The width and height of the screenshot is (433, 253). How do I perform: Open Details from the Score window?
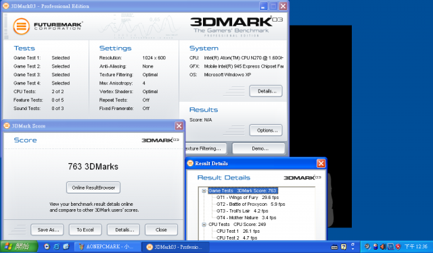(123, 229)
